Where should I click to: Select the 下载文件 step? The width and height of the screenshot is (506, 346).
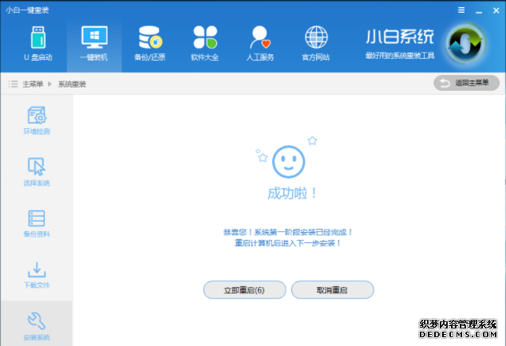(x=37, y=275)
